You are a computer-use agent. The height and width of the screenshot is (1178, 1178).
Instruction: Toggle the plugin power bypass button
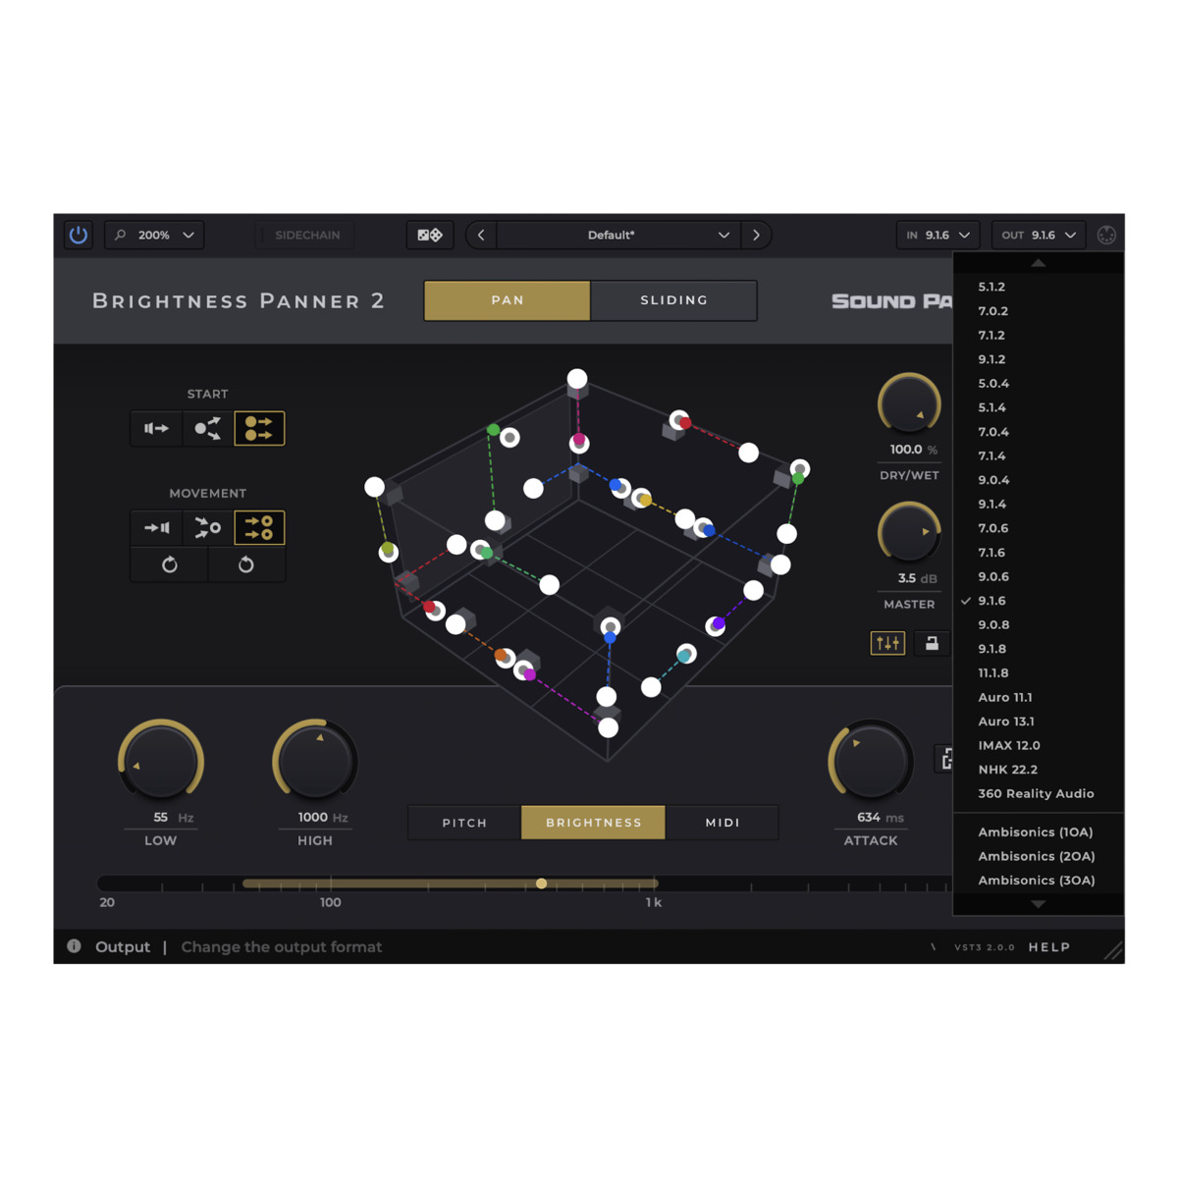[x=79, y=236]
